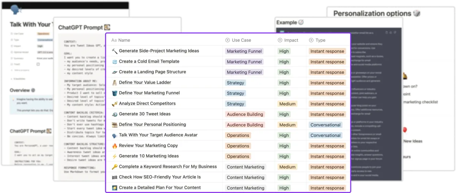Viewport: 456px width, 193px height.
Task: Click Marketing Funnel tag on Landing Page Structure row
Action: tap(244, 72)
